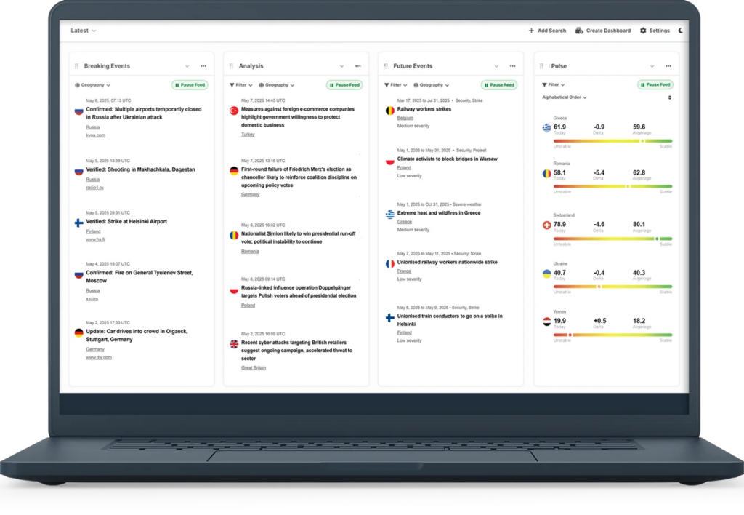Open three-dot menu on Future Events panel
Viewport: 744px width, 515px height.
click(x=512, y=66)
